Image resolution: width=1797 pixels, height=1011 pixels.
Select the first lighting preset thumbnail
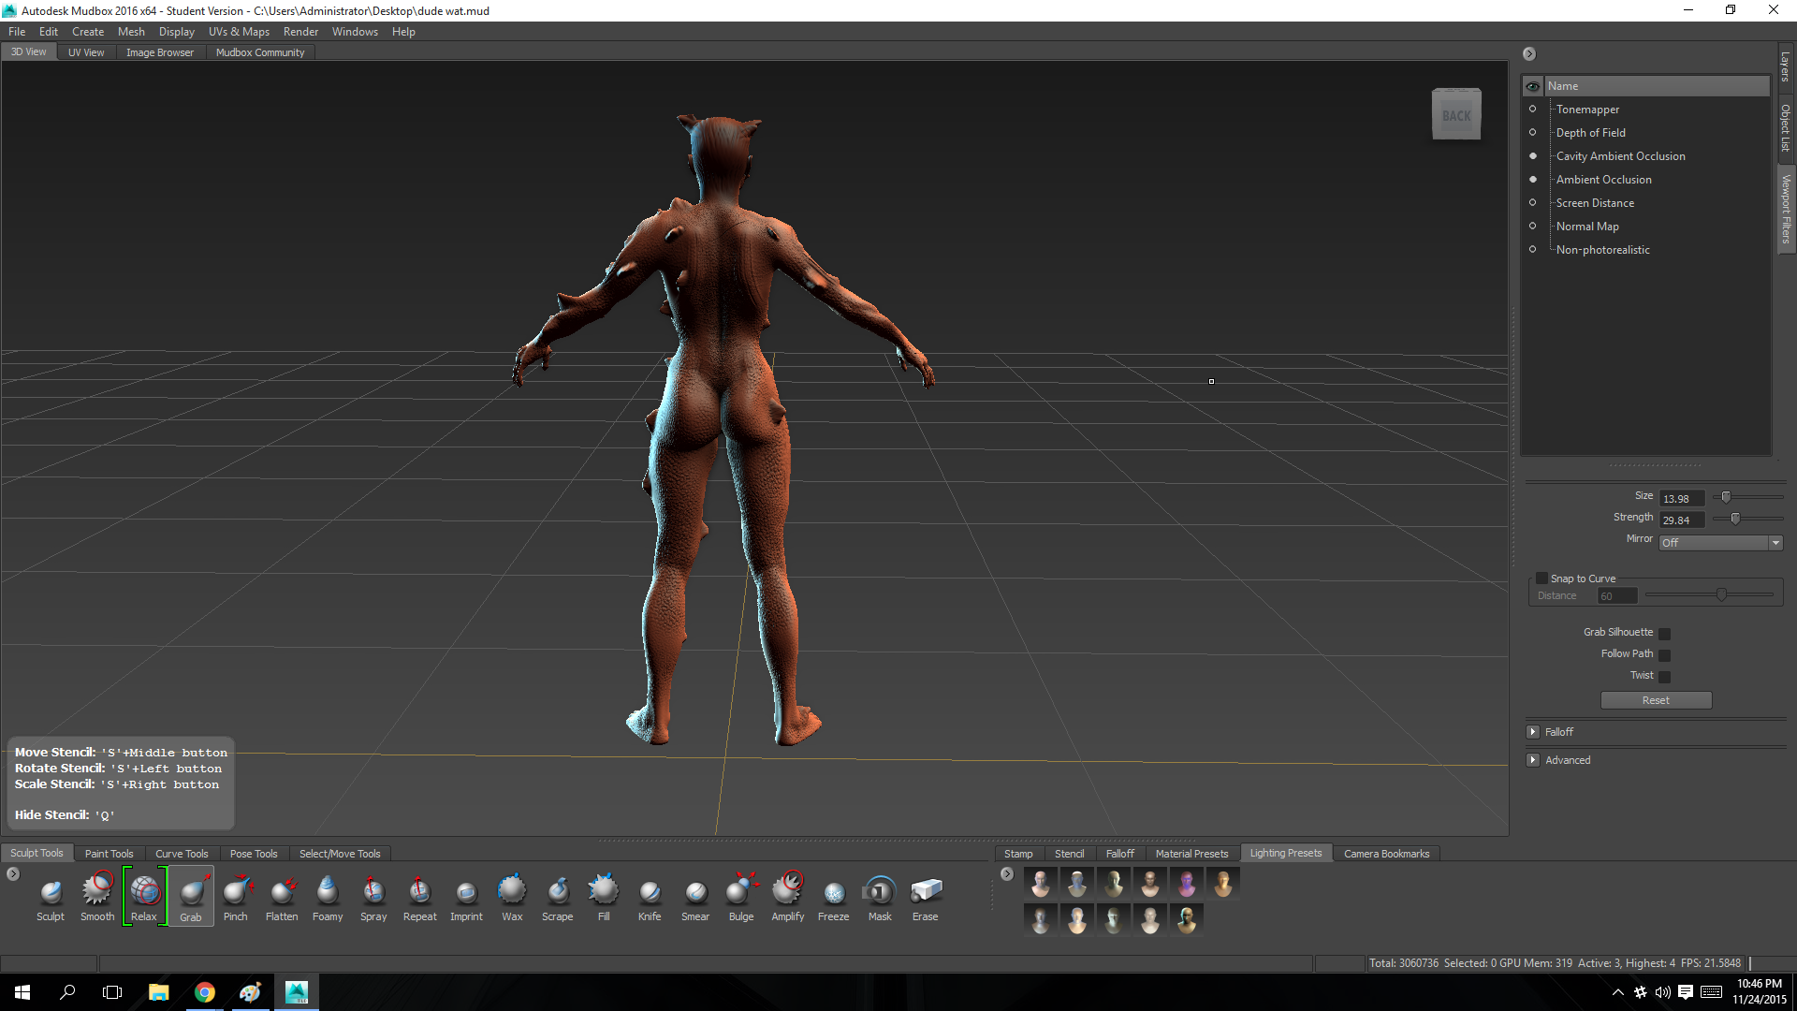[x=1040, y=883]
